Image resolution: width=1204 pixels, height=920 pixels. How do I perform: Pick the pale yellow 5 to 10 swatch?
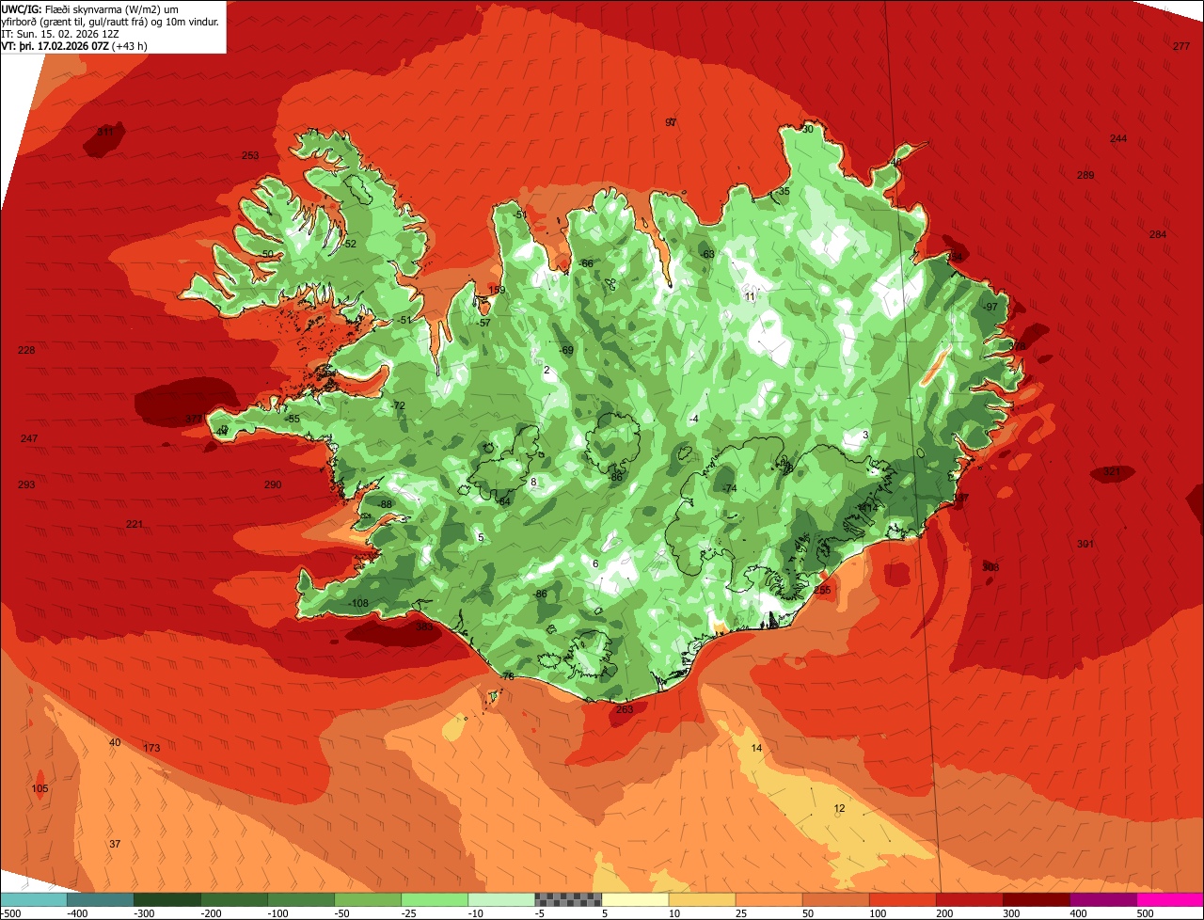(x=635, y=899)
